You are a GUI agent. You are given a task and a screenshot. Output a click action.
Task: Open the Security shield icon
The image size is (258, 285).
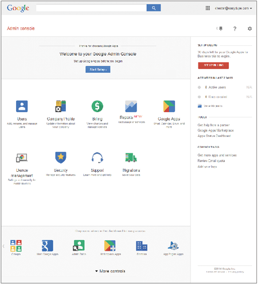coord(61,157)
